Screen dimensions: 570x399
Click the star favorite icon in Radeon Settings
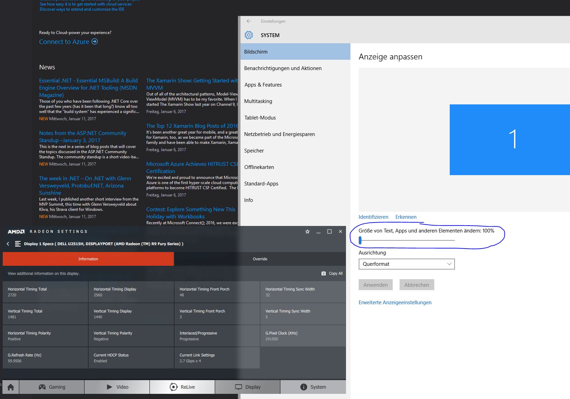[x=308, y=231]
